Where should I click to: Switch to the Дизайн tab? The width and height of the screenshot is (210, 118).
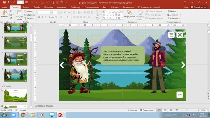coord(37,7)
